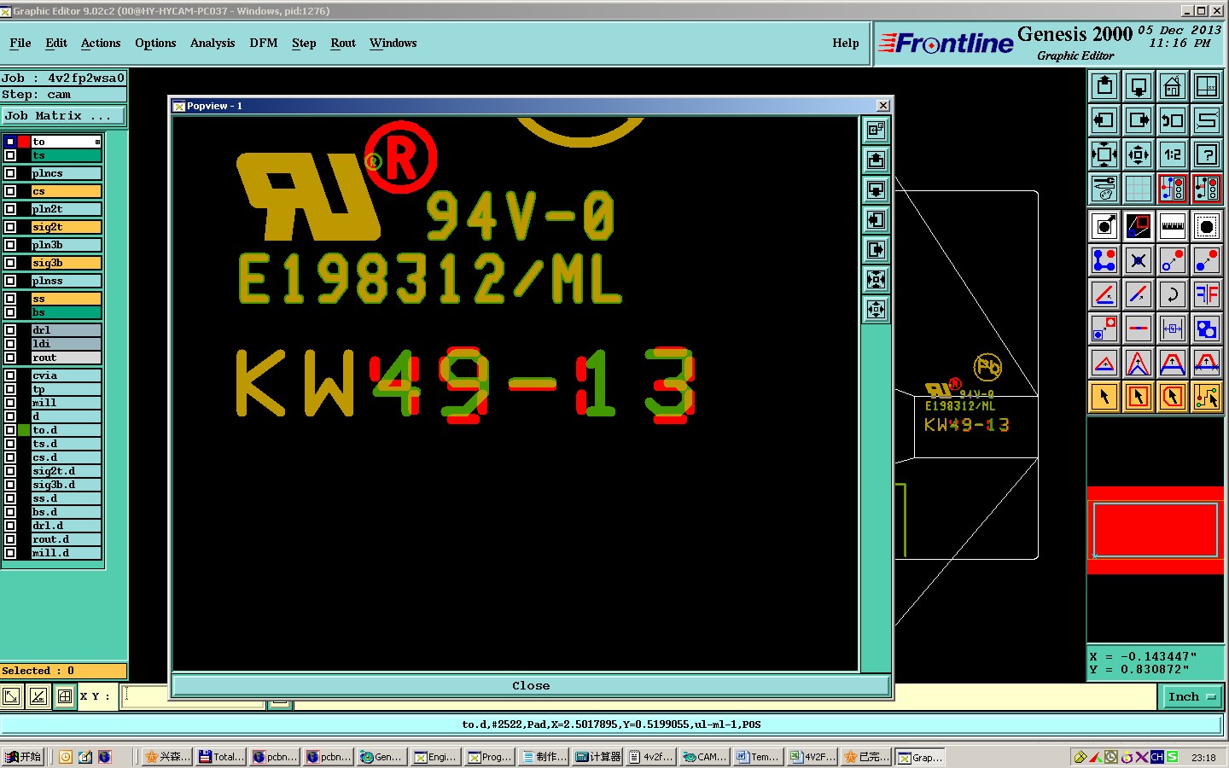This screenshot has height=768, width=1229.
Task: Click the rotate arrow icon
Action: pyautogui.click(x=1173, y=294)
